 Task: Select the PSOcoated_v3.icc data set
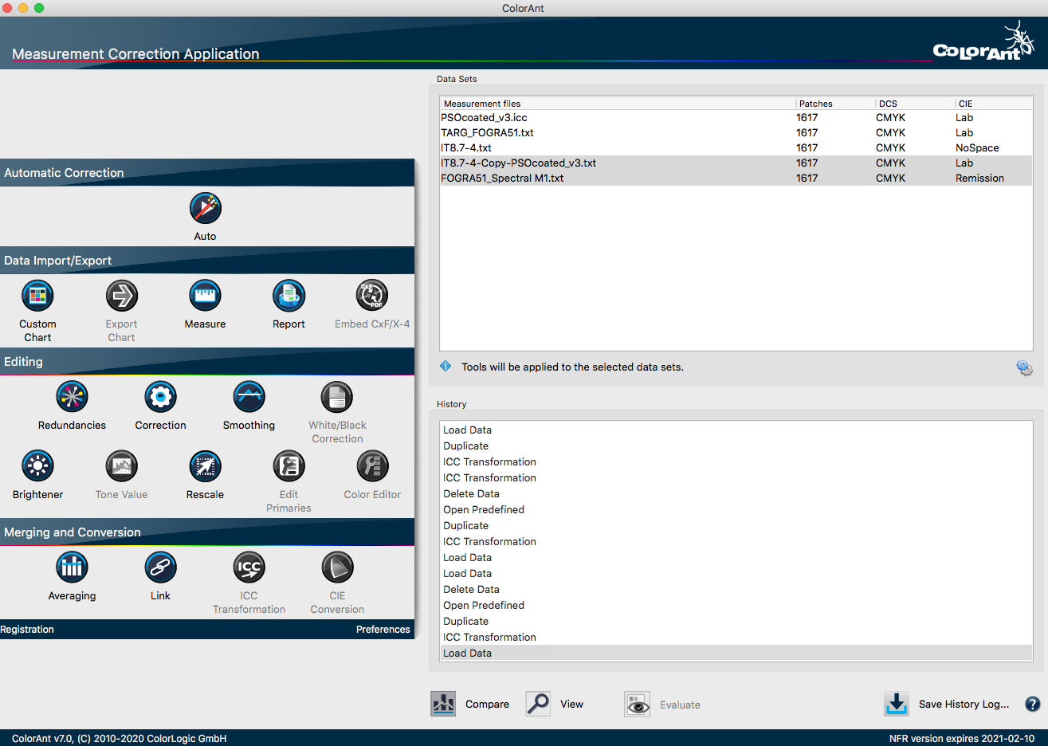(x=736, y=118)
